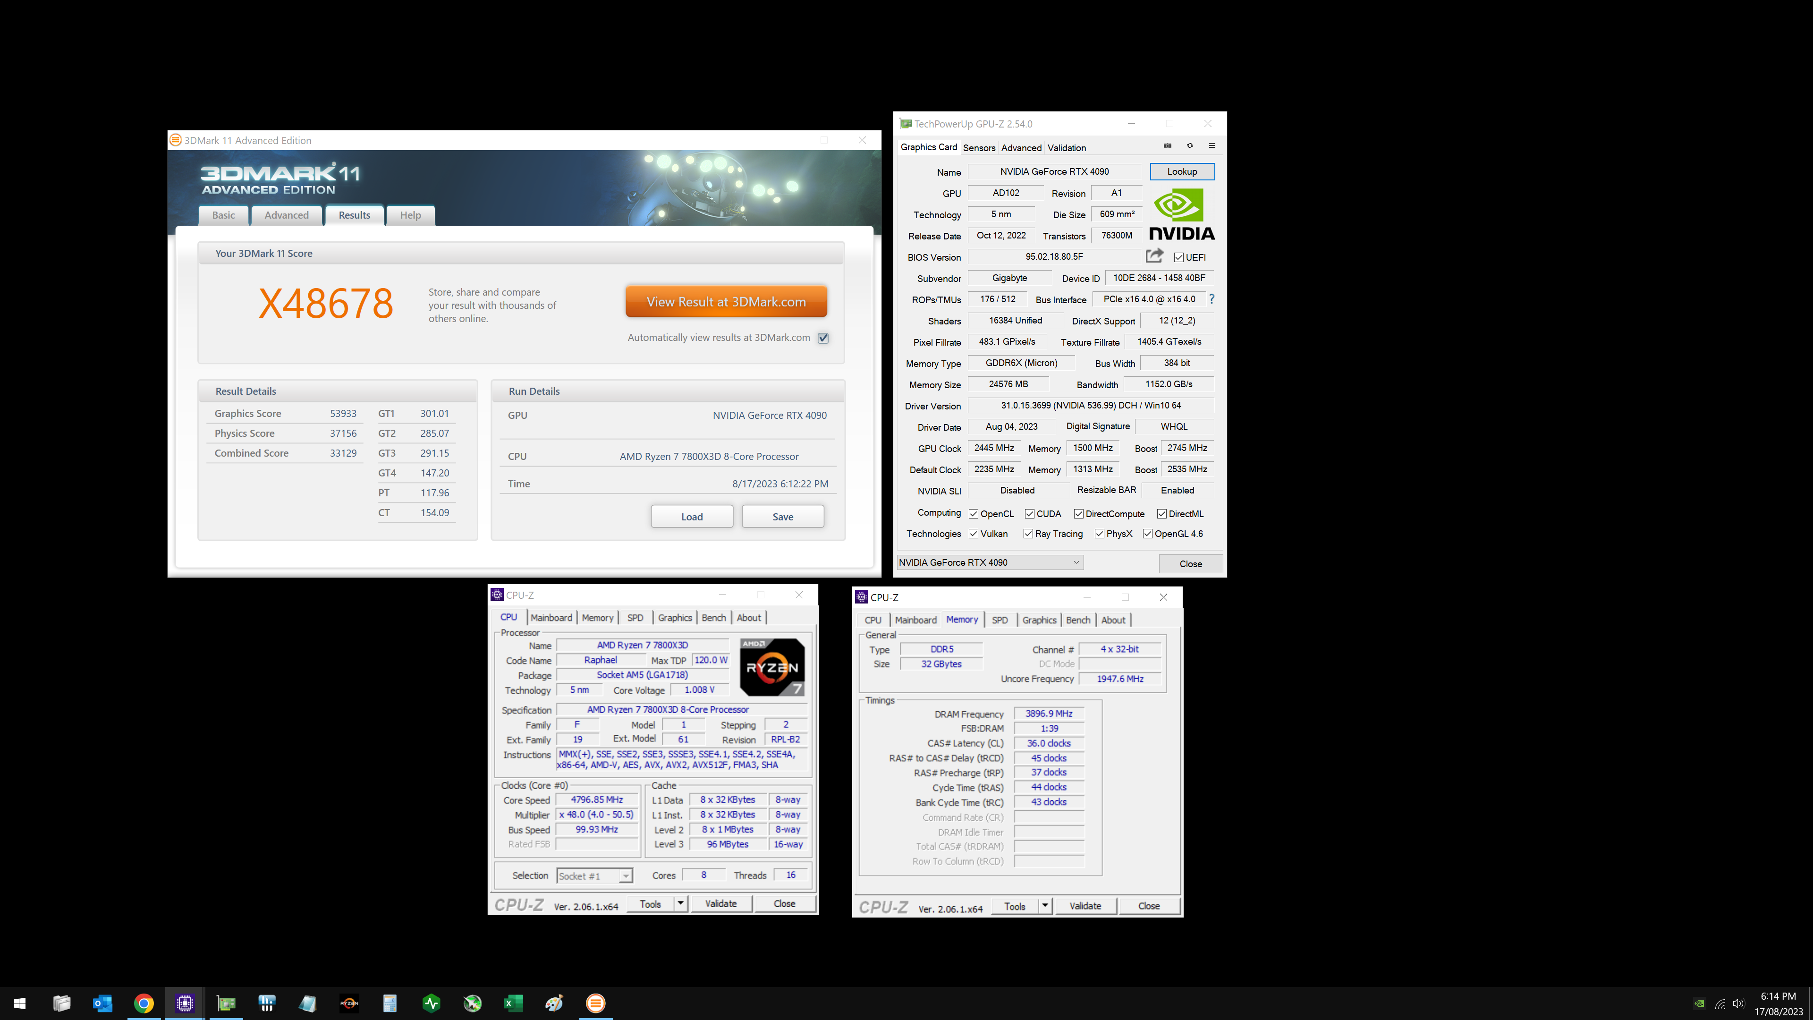Screen dimensions: 1813x1020
Task: Open the volume speaker tray icon
Action: (1739, 1004)
